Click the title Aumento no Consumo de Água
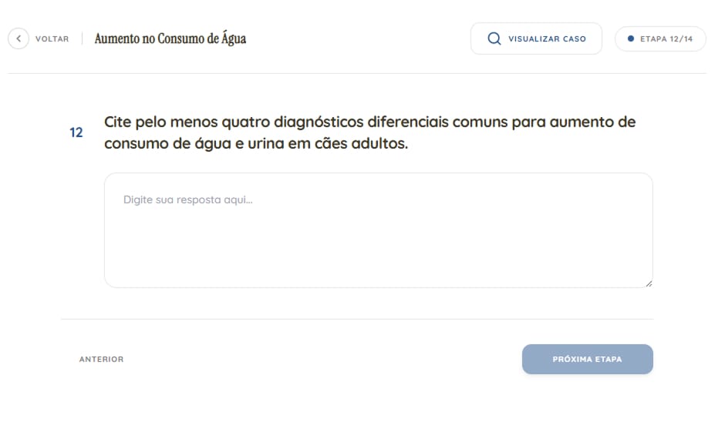The height and width of the screenshot is (442, 725). coord(170,39)
